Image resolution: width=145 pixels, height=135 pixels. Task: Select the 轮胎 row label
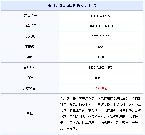pos(30,78)
